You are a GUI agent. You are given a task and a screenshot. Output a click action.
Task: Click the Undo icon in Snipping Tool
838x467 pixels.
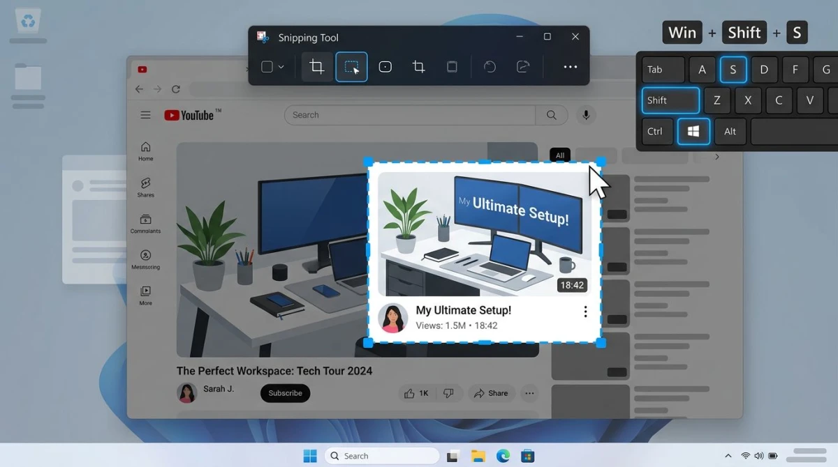tap(490, 67)
